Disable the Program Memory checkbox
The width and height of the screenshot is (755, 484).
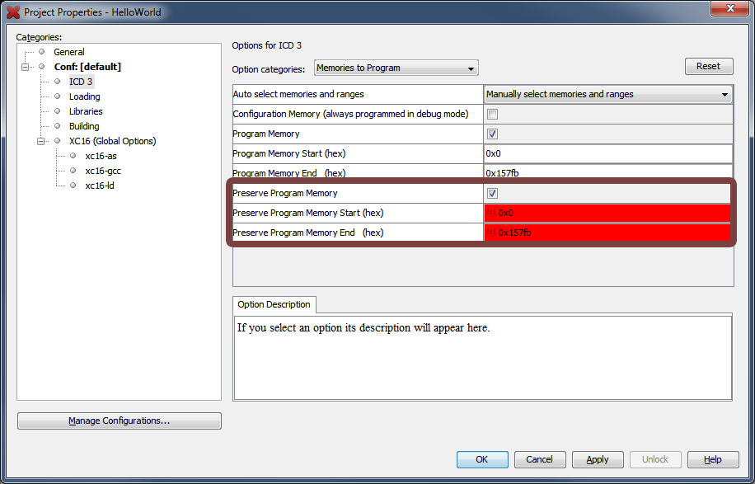tap(492, 134)
